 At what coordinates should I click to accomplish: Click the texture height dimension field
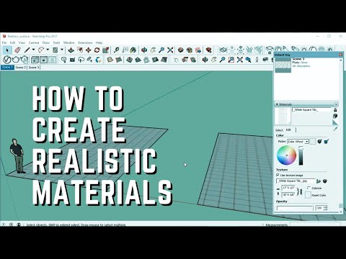click(288, 195)
